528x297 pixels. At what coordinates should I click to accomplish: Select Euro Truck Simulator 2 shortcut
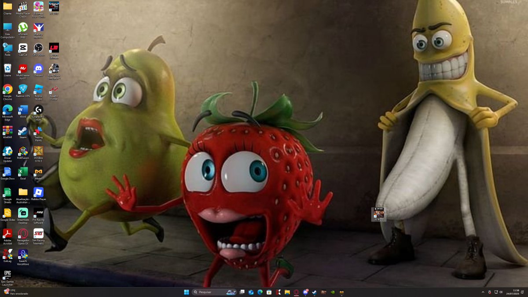coord(54,72)
